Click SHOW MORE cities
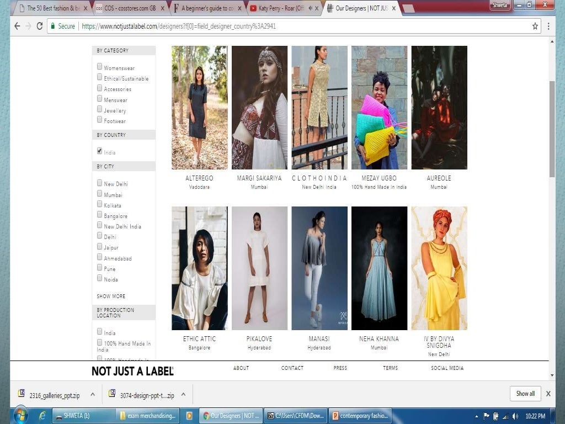Viewport: 565px width, 424px height. pyautogui.click(x=110, y=296)
